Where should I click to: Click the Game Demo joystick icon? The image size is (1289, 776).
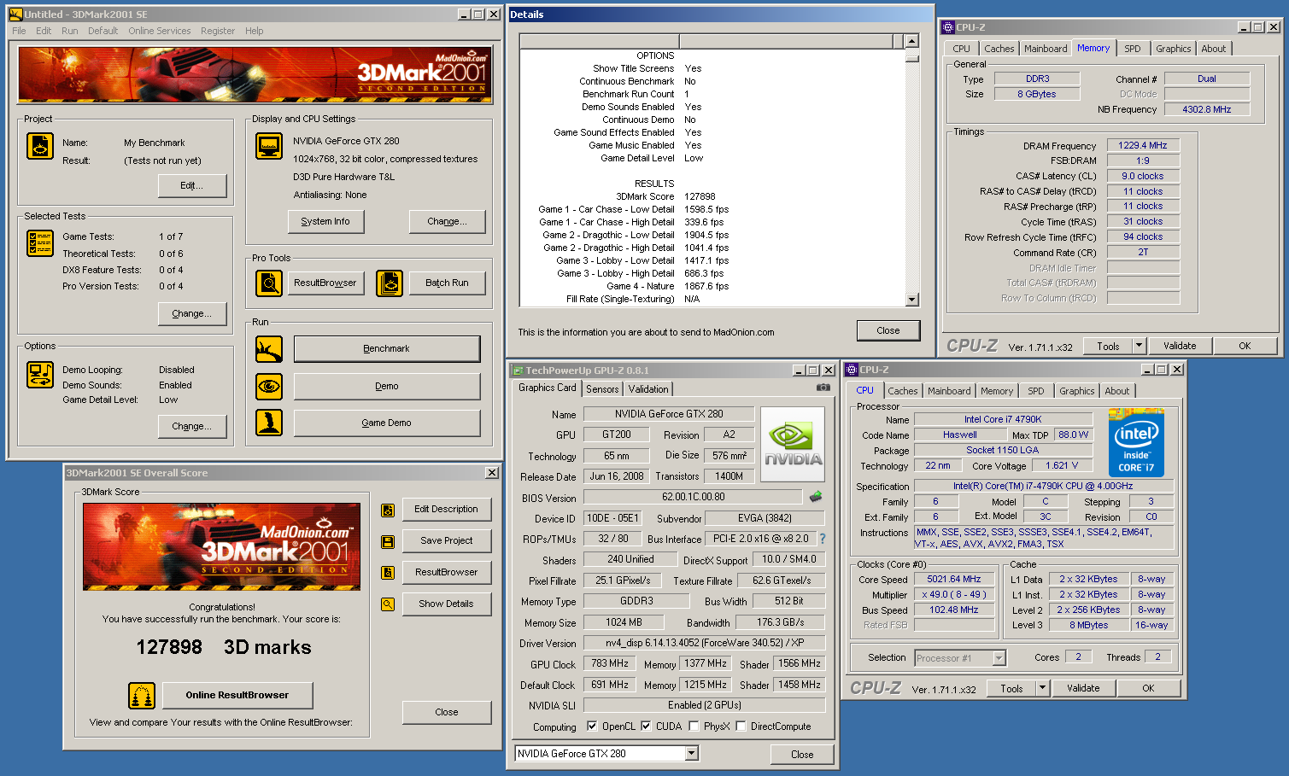[x=269, y=423]
